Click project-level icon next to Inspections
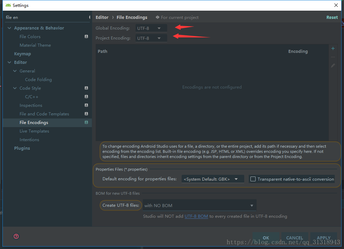The image size is (344, 249). pos(86,105)
